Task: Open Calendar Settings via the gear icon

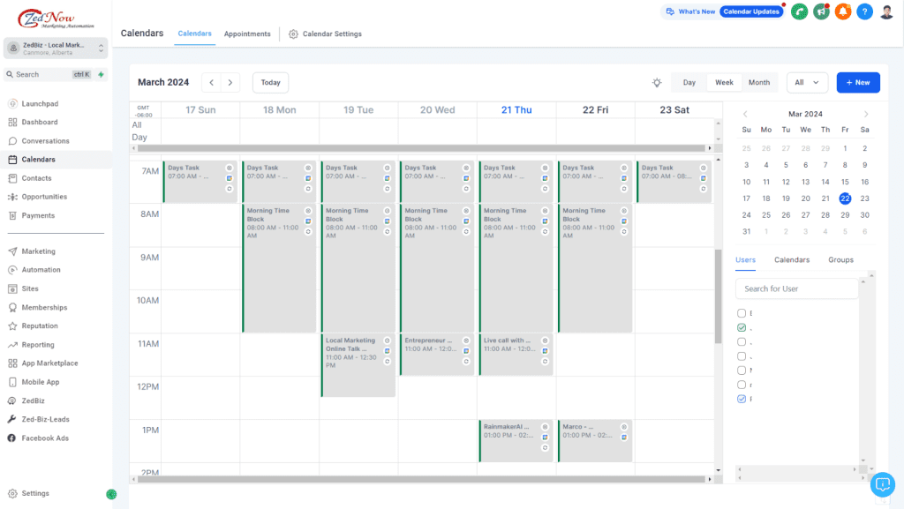Action: [291, 34]
